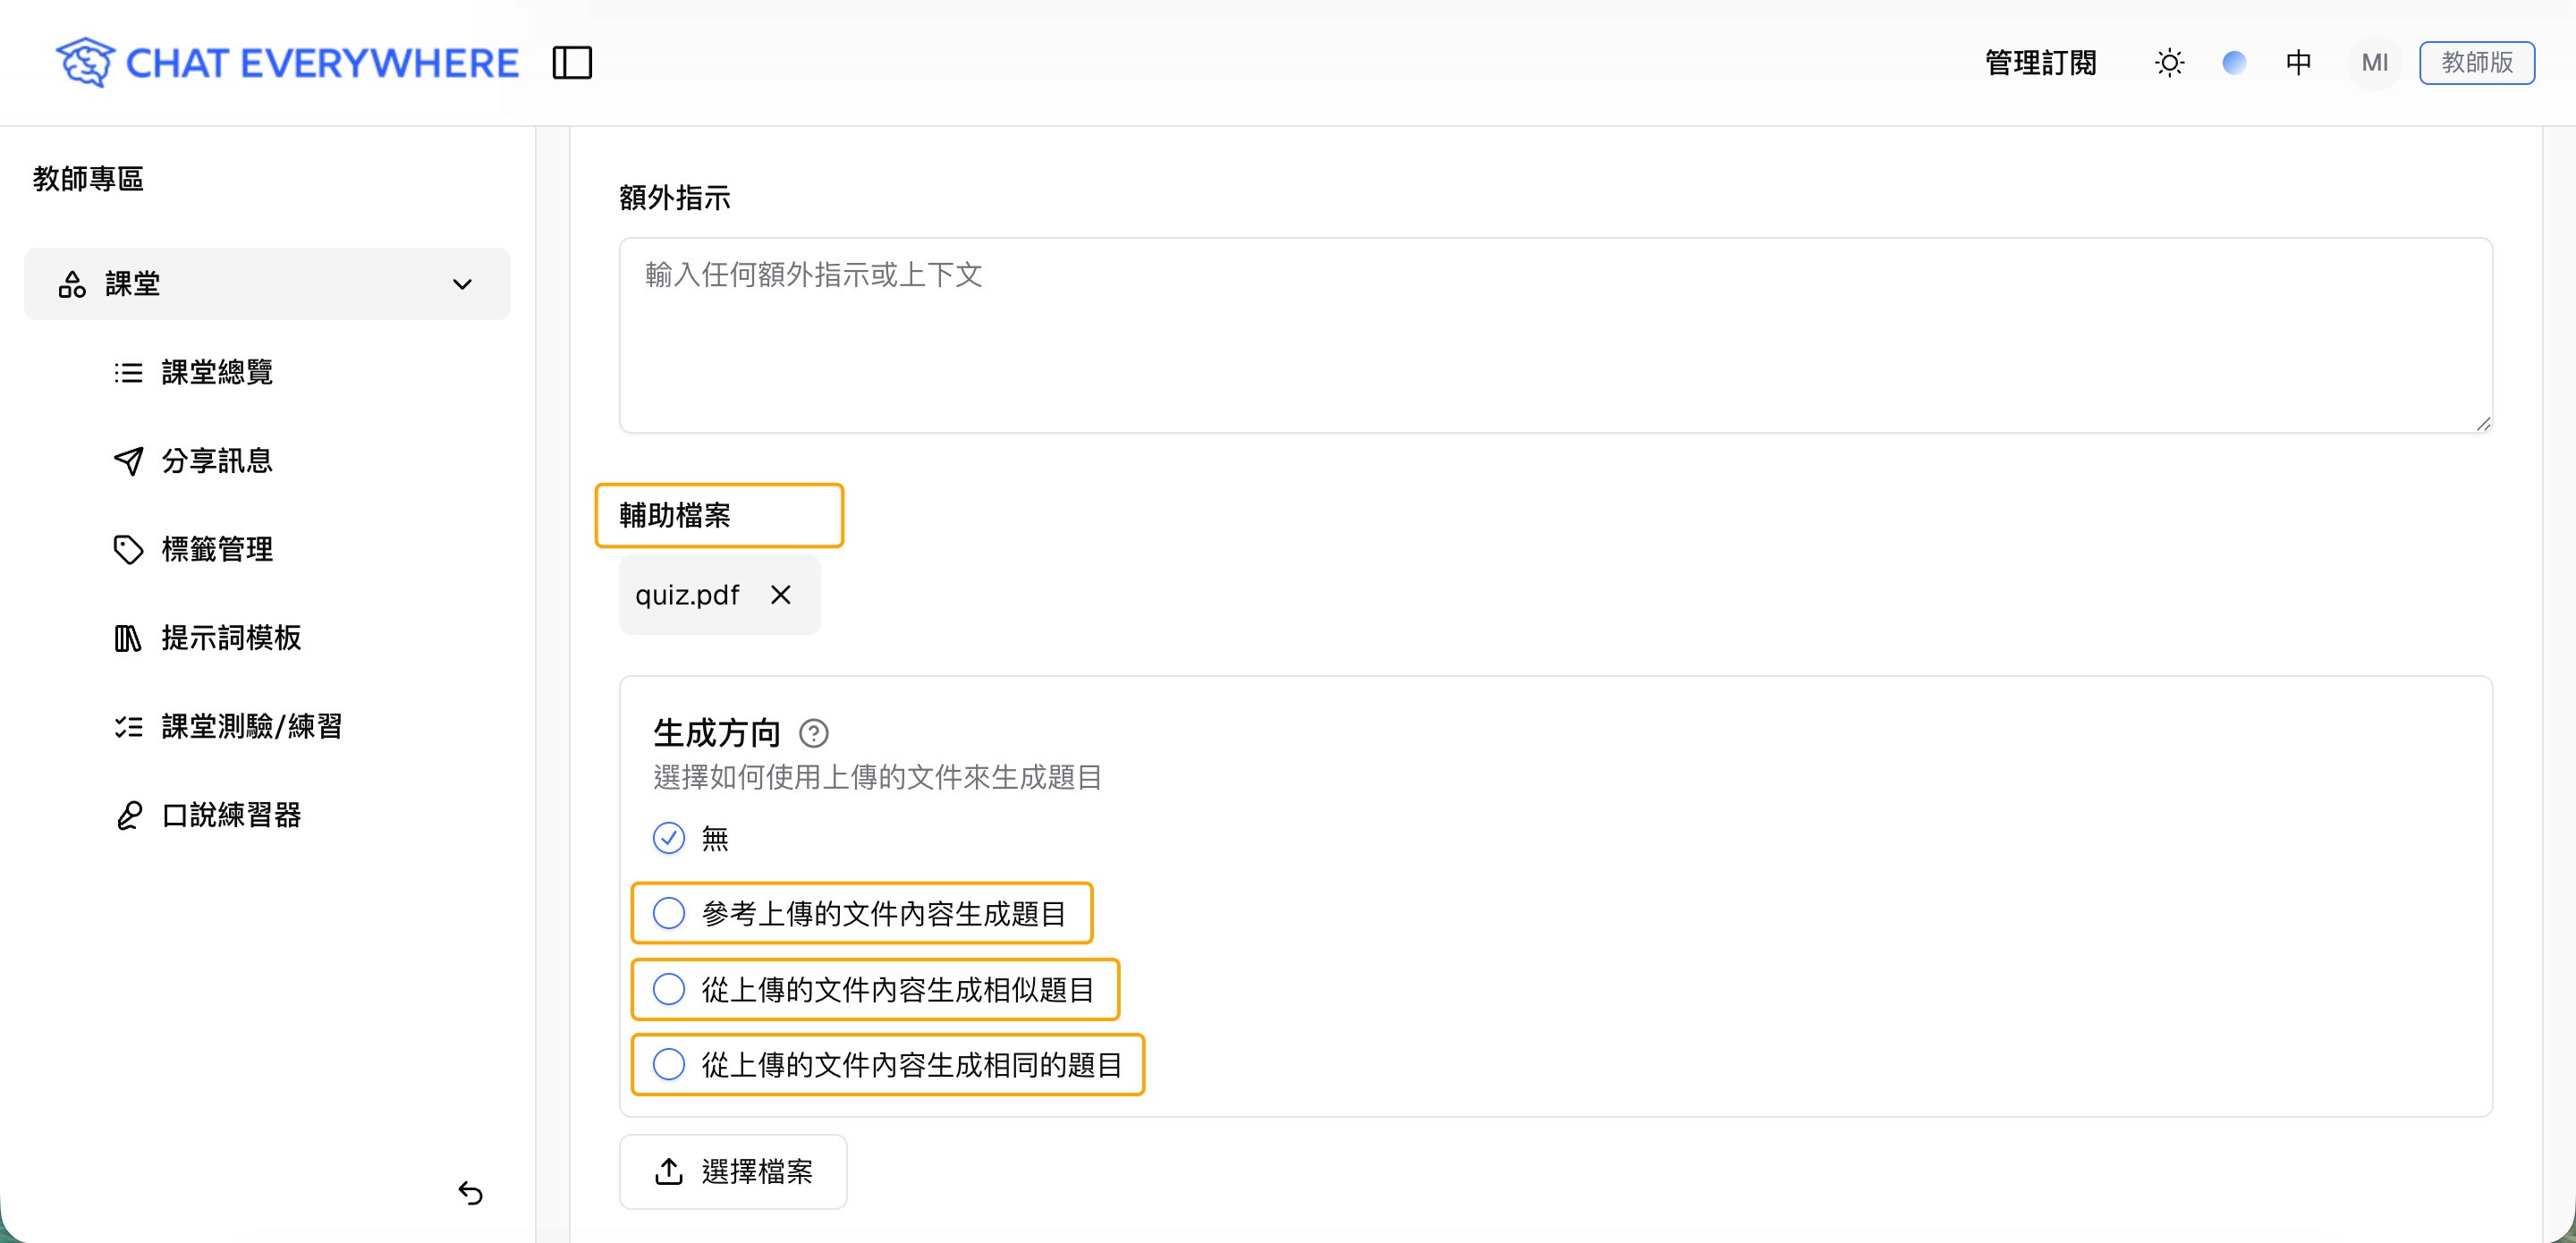
Task: Click the sun light-mode icon
Action: (x=2168, y=63)
